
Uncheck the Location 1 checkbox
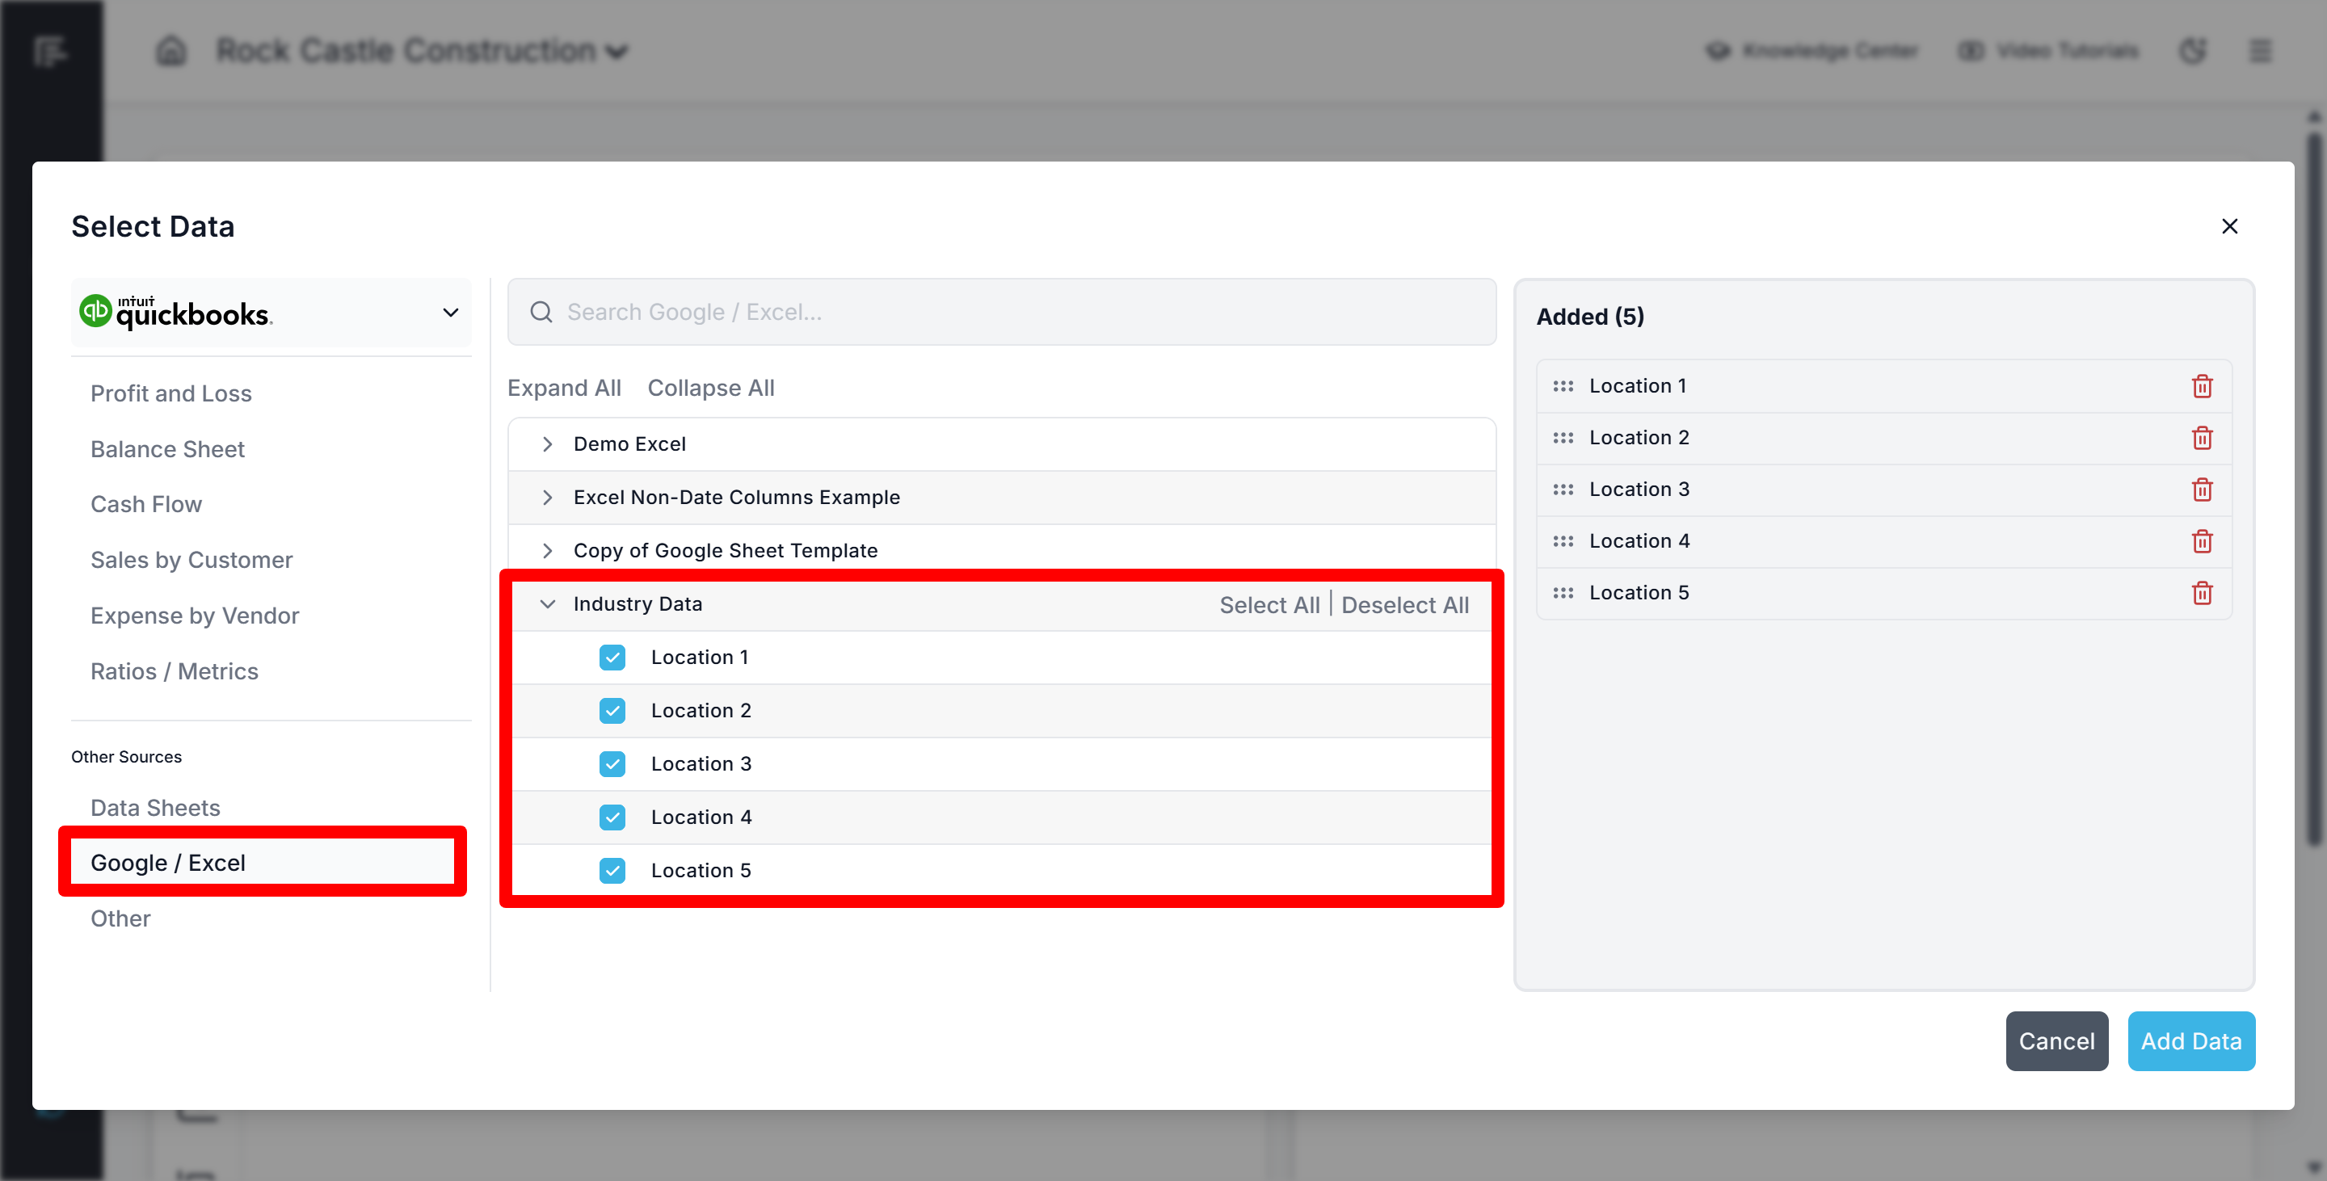point(612,658)
